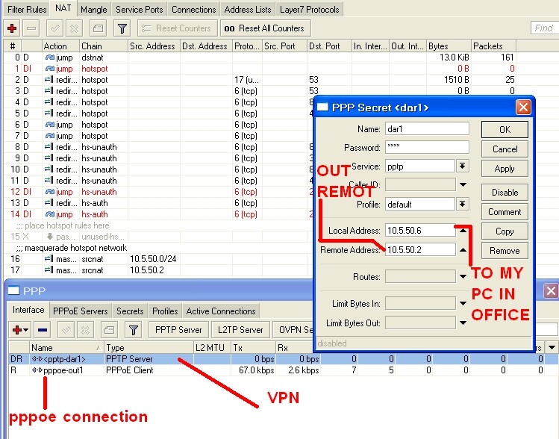Expand the Routes field

(463, 276)
